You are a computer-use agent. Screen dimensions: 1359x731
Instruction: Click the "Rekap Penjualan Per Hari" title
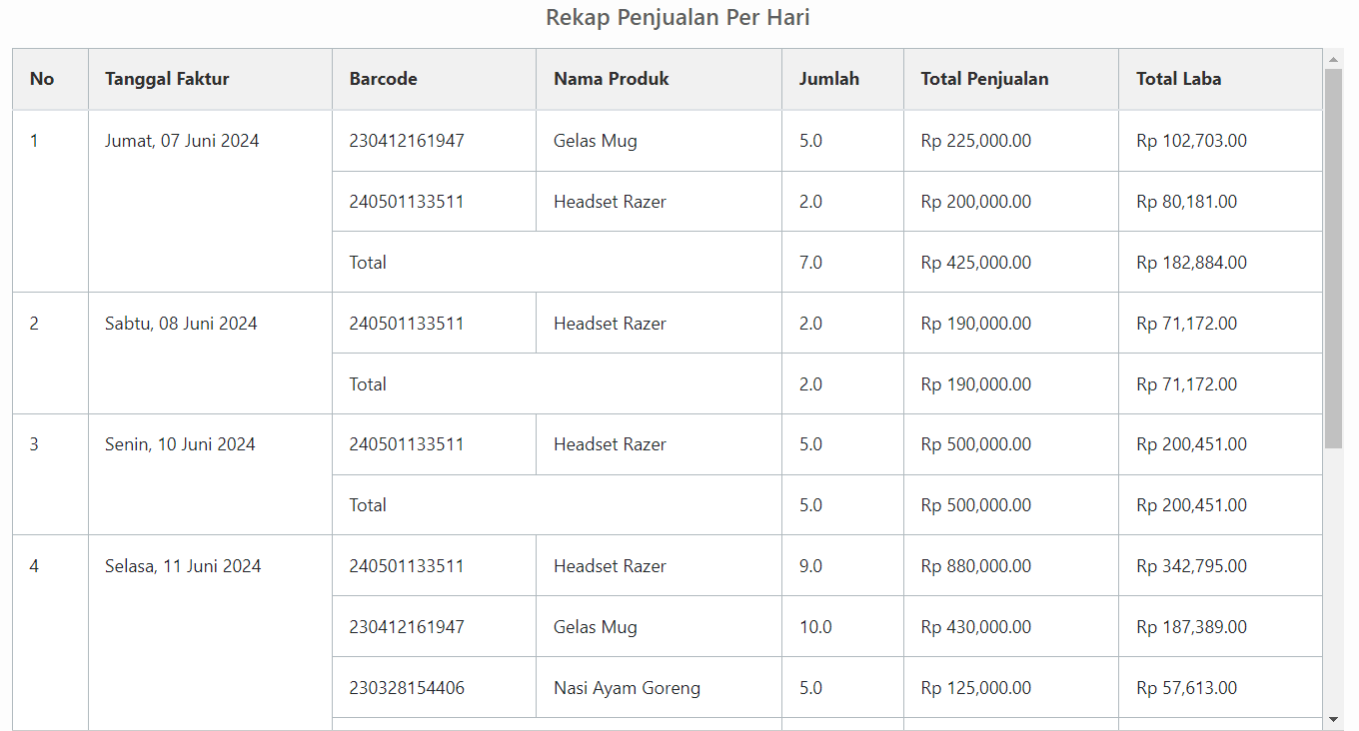pyautogui.click(x=678, y=18)
